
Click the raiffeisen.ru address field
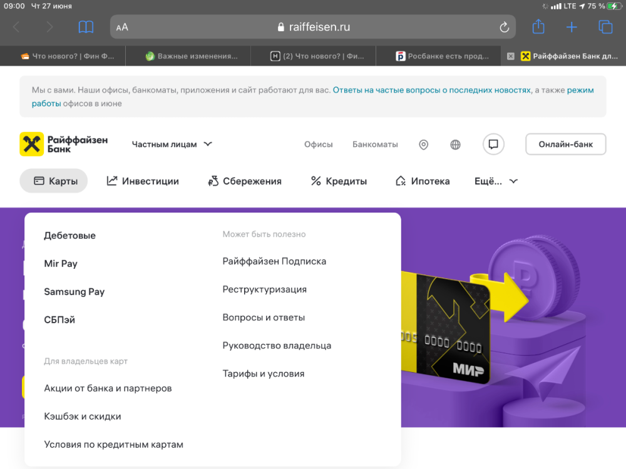313,27
